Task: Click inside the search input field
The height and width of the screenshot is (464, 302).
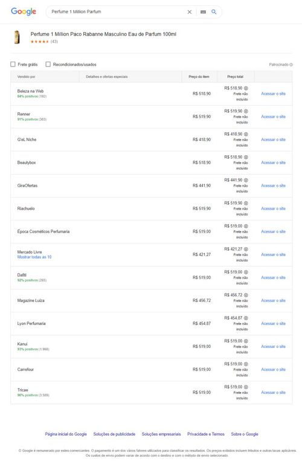Action: [x=117, y=12]
